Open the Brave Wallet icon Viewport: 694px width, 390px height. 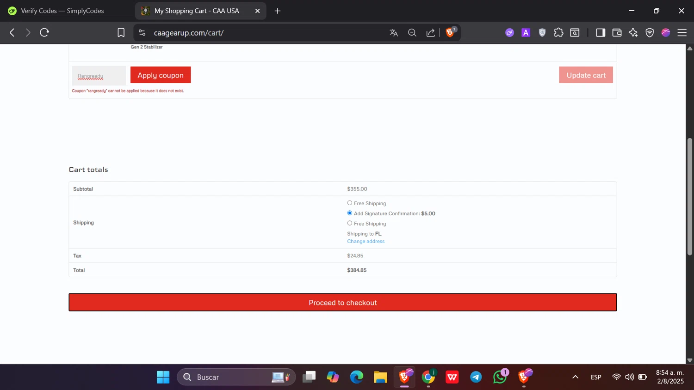[x=617, y=33]
